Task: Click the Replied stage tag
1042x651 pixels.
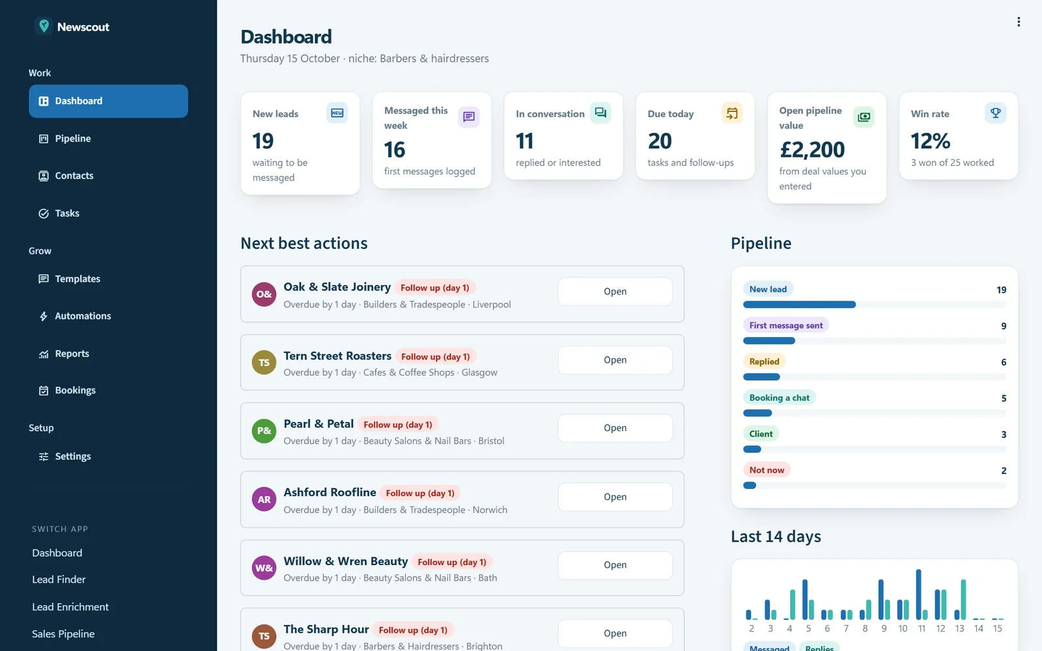Action: click(764, 361)
